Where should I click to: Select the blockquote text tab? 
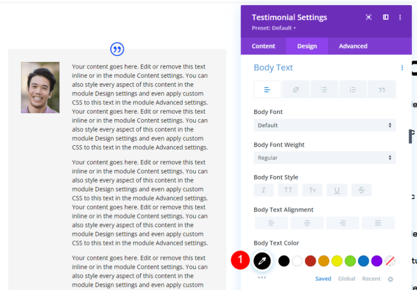[x=381, y=89]
